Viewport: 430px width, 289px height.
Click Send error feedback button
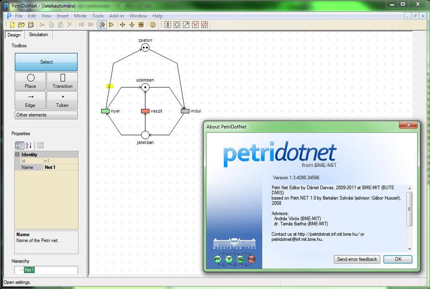click(357, 259)
